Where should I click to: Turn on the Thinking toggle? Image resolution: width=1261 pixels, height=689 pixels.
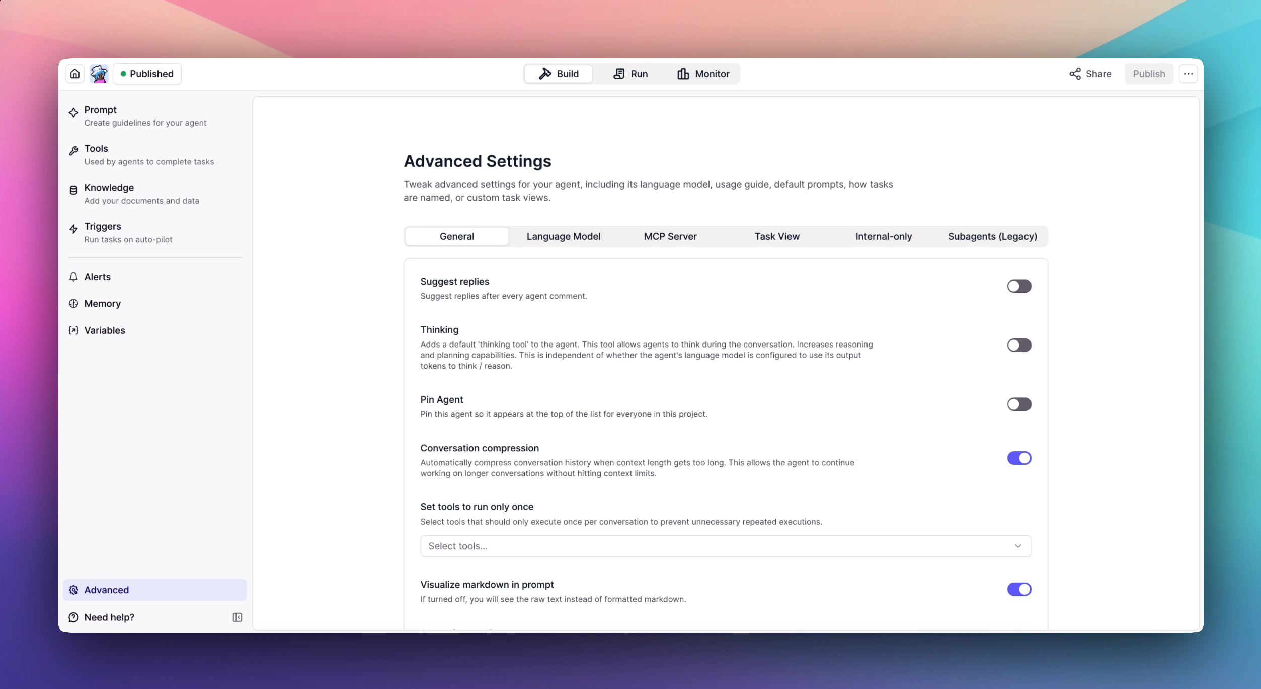coord(1019,345)
